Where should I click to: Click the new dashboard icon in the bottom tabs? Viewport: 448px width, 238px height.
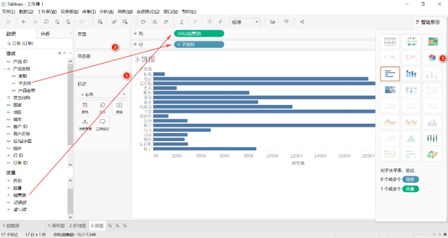(118, 226)
